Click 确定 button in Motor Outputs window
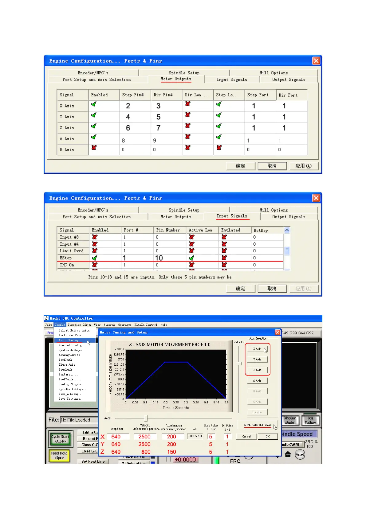The width and height of the screenshot is (366, 517). pos(241,166)
